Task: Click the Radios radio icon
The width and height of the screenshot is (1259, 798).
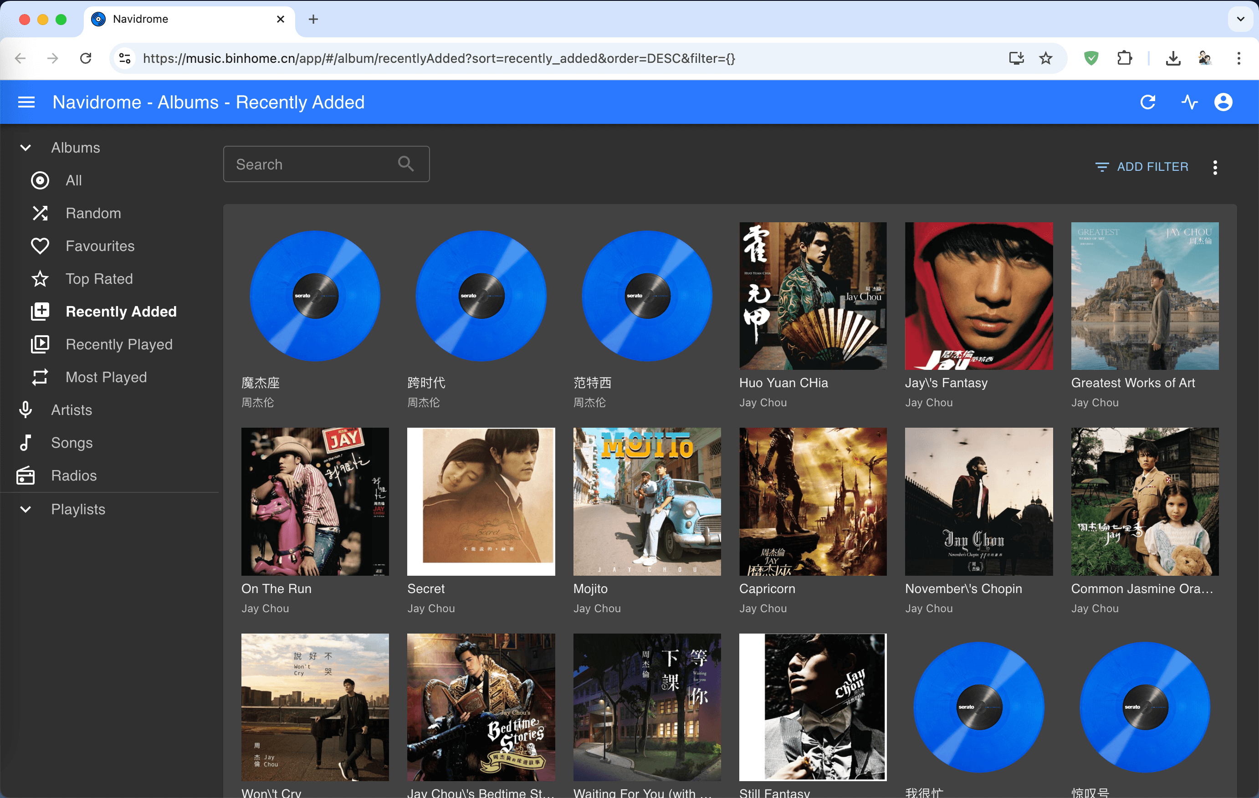Action: point(26,476)
